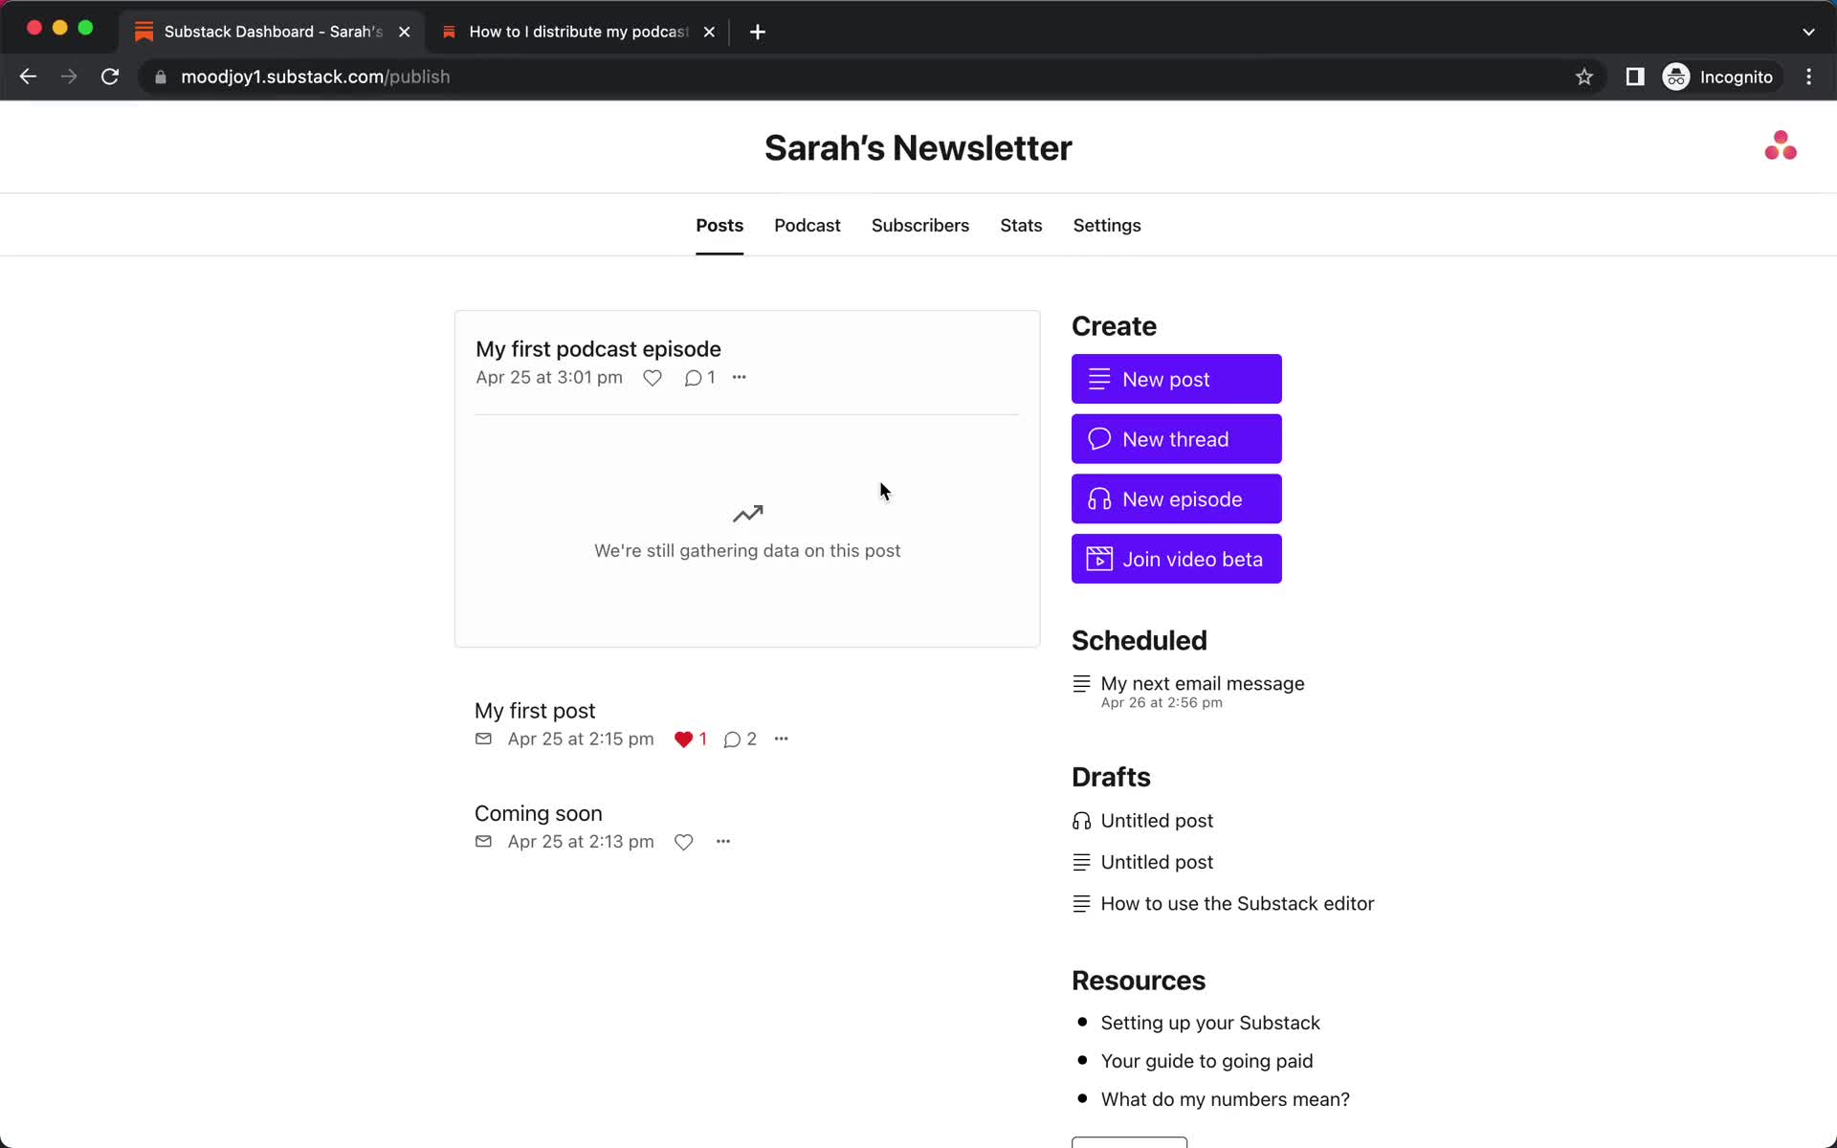Image resolution: width=1837 pixels, height=1148 pixels.
Task: Open Your guide to going paid link
Action: point(1206,1061)
